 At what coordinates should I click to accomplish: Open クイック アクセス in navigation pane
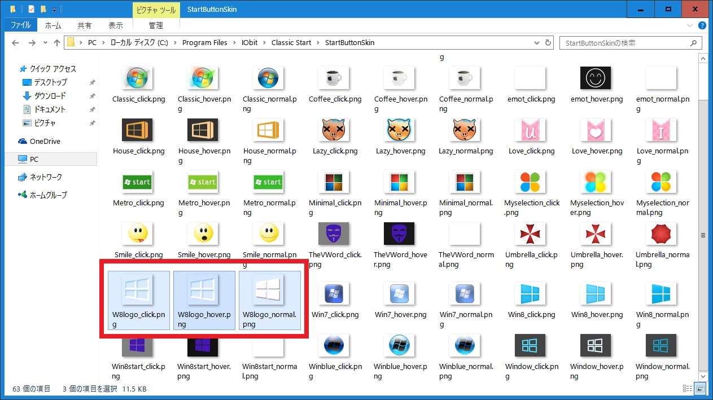pos(53,69)
